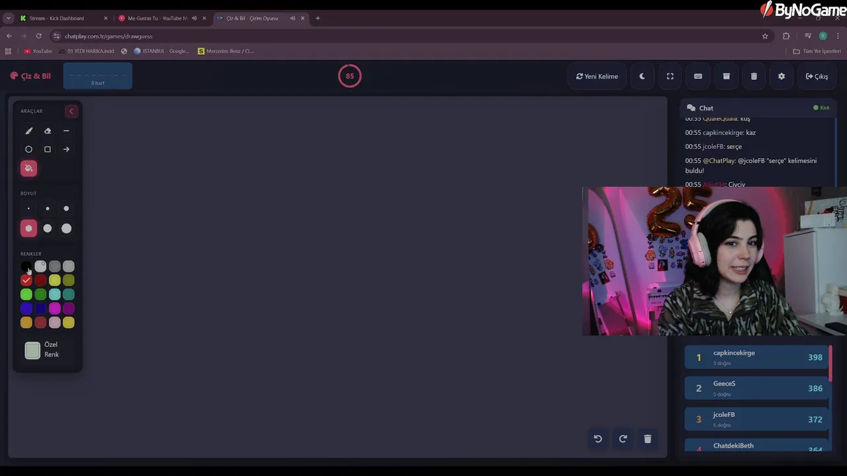The image size is (847, 476).
Task: Click chat message 'jcoleFB: serçe'
Action: click(713, 147)
